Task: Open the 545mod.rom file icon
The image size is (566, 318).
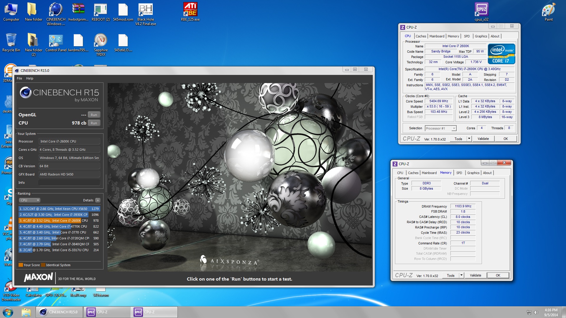Action: (123, 12)
